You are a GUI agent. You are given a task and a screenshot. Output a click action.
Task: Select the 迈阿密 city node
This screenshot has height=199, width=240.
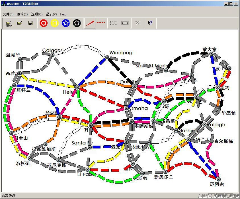click(x=219, y=179)
